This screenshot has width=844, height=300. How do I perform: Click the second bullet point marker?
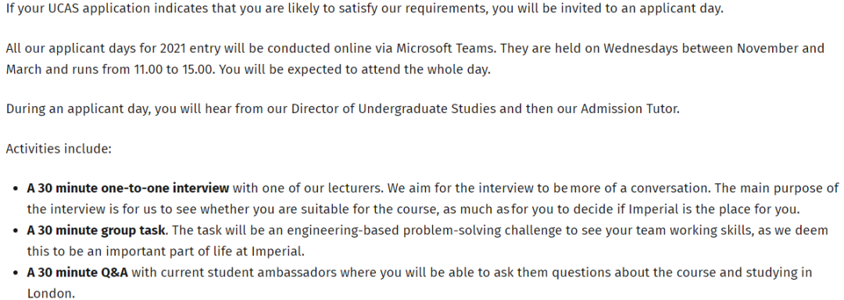15,231
